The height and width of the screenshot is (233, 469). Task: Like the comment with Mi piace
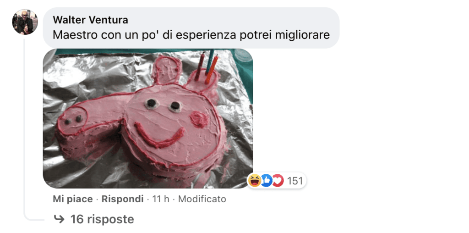(73, 199)
